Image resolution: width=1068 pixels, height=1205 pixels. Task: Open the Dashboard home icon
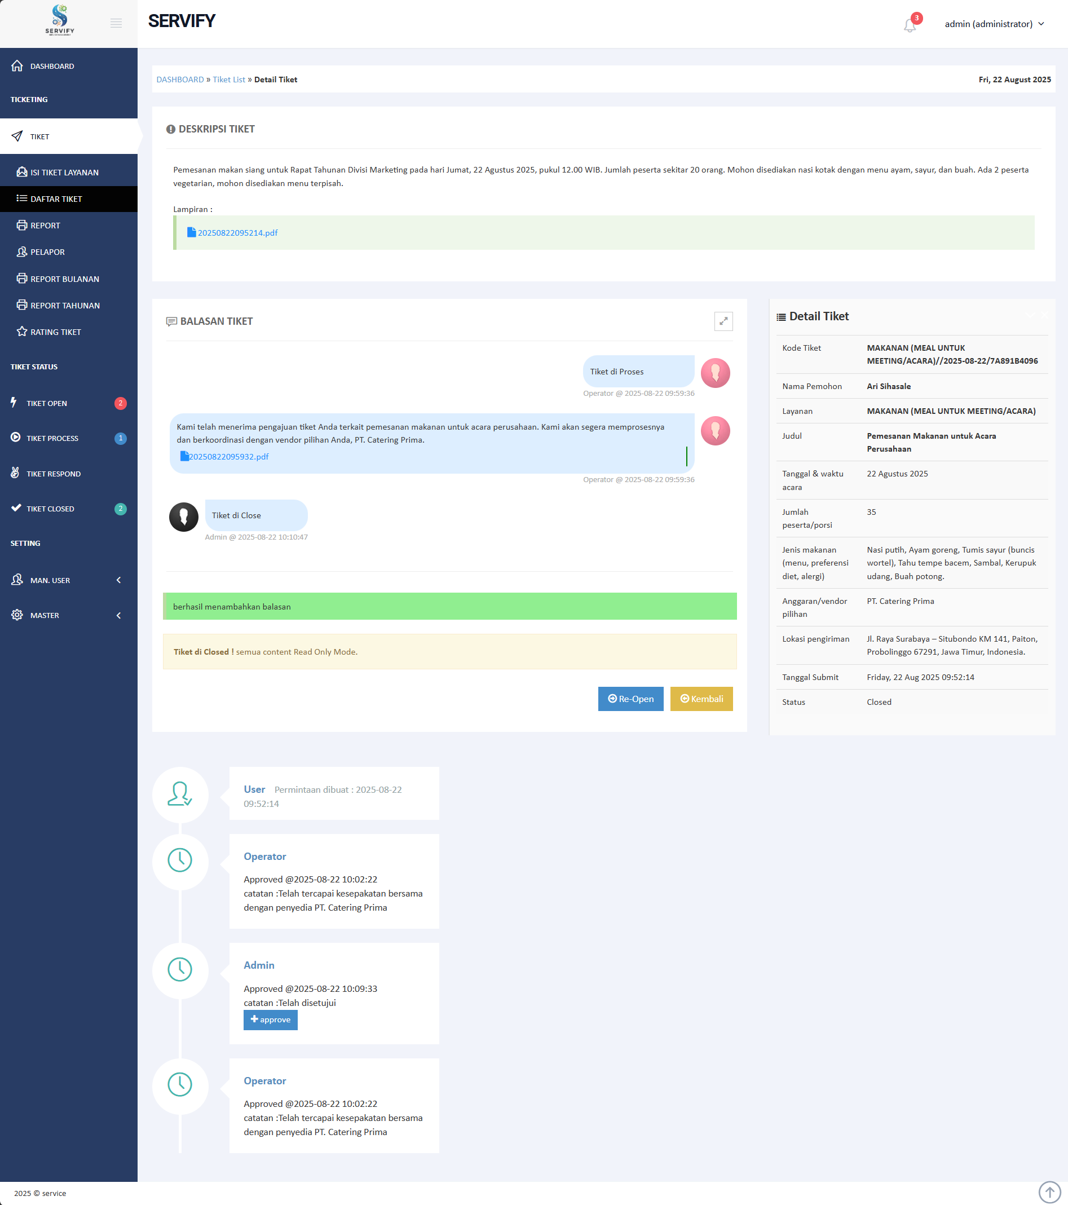17,66
